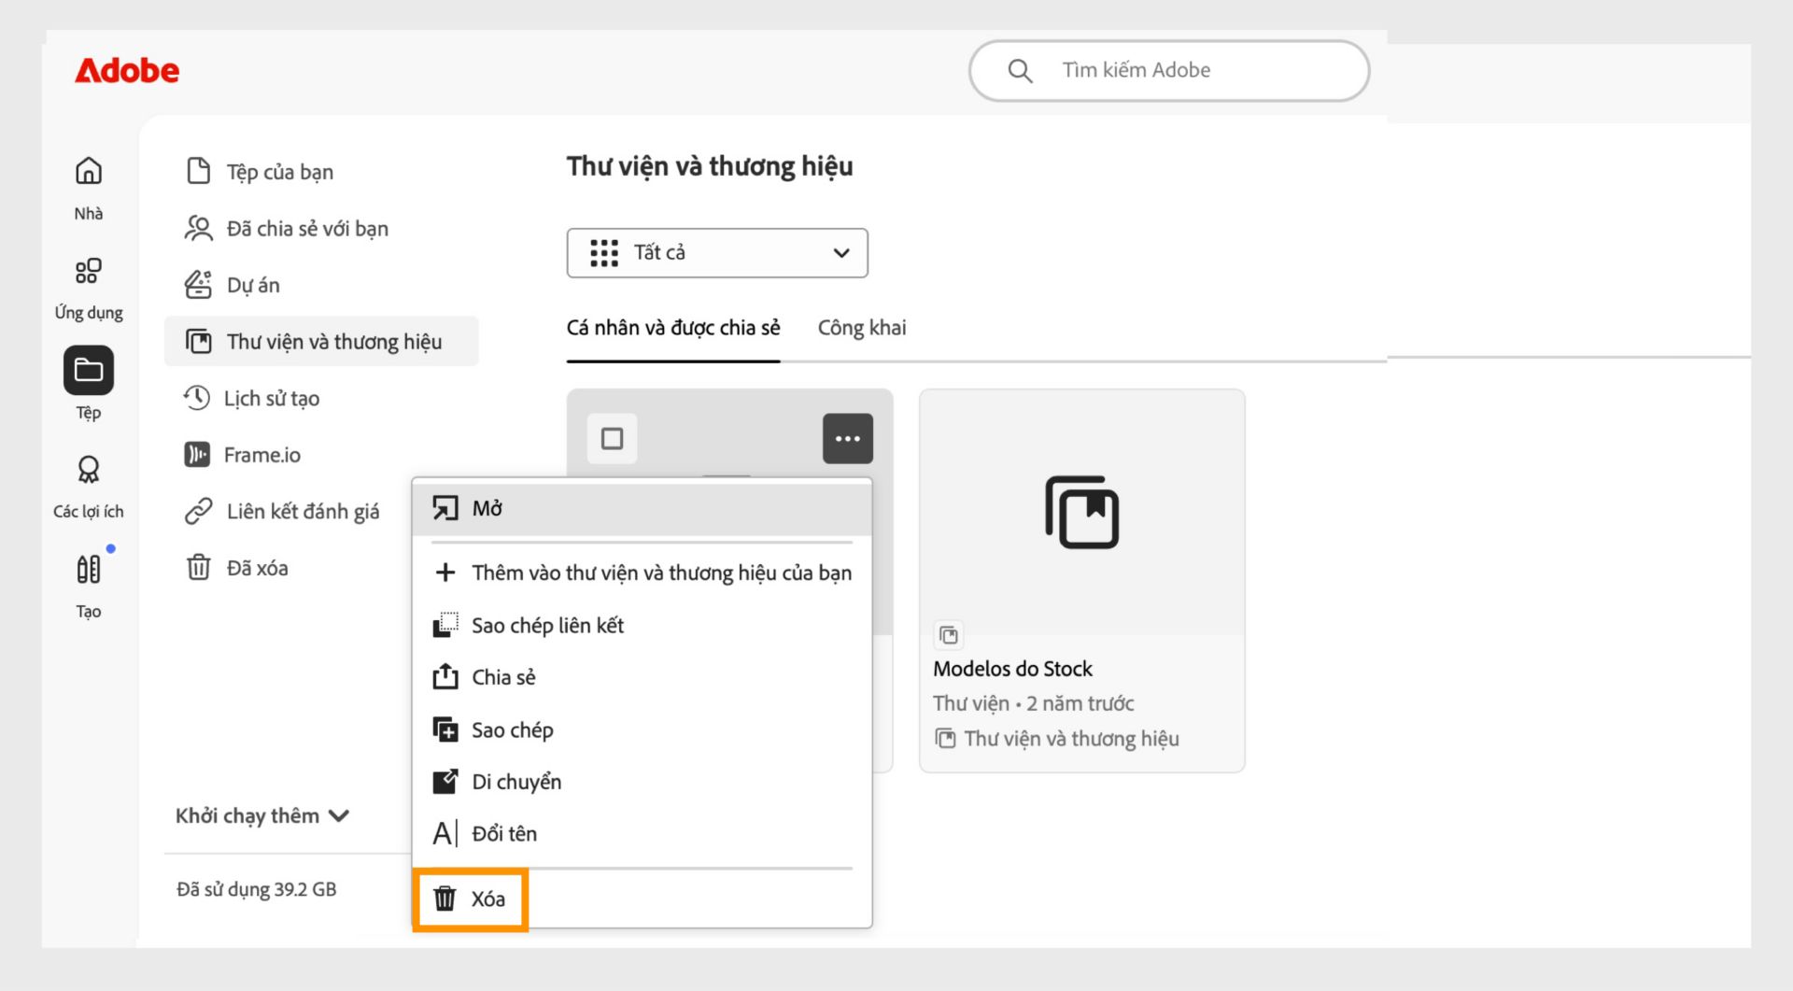
Task: Expand Khởi chạy thêm section
Action: click(262, 815)
